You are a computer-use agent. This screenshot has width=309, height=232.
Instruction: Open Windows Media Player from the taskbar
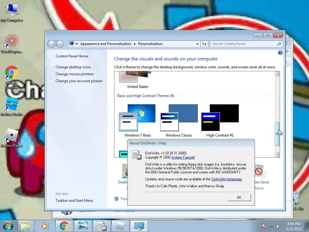click(x=45, y=226)
